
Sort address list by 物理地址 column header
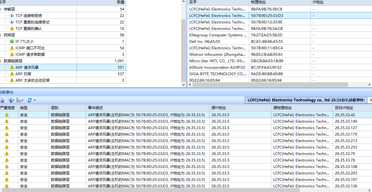click(x=280, y=2)
